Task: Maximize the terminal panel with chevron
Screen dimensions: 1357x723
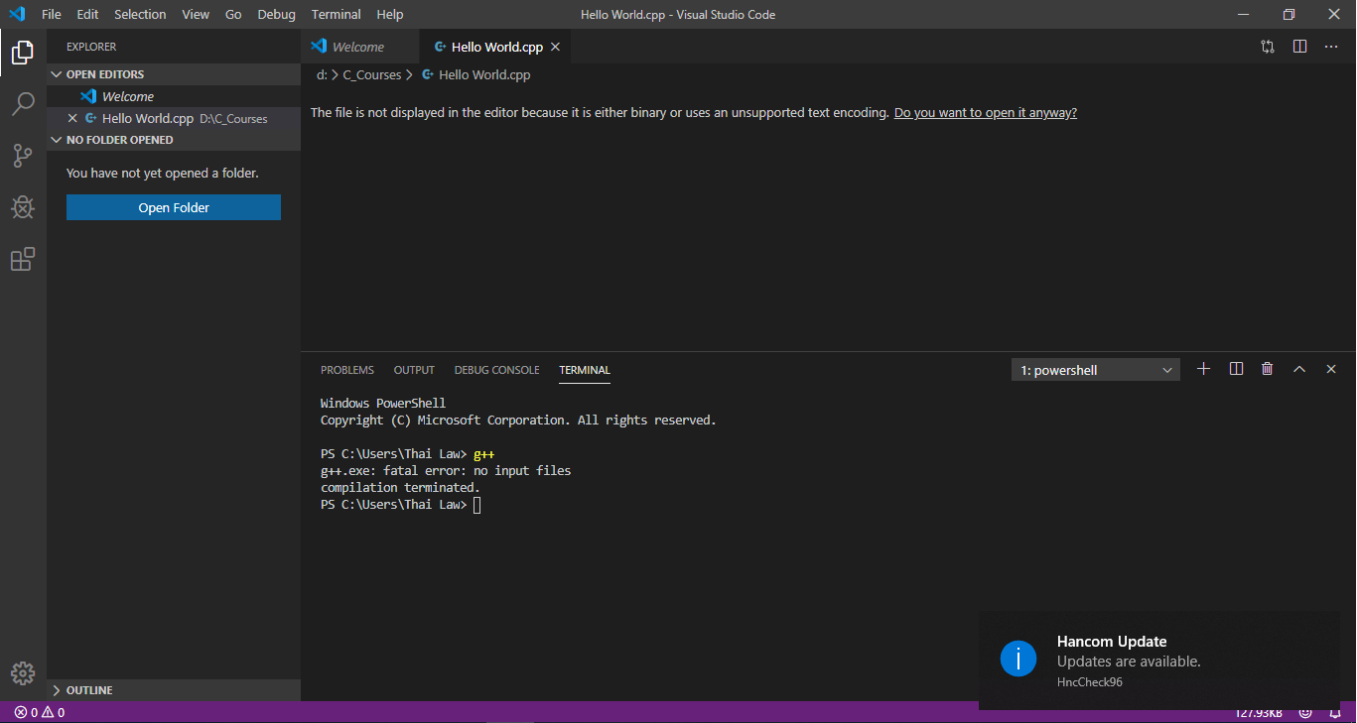Action: click(x=1299, y=368)
